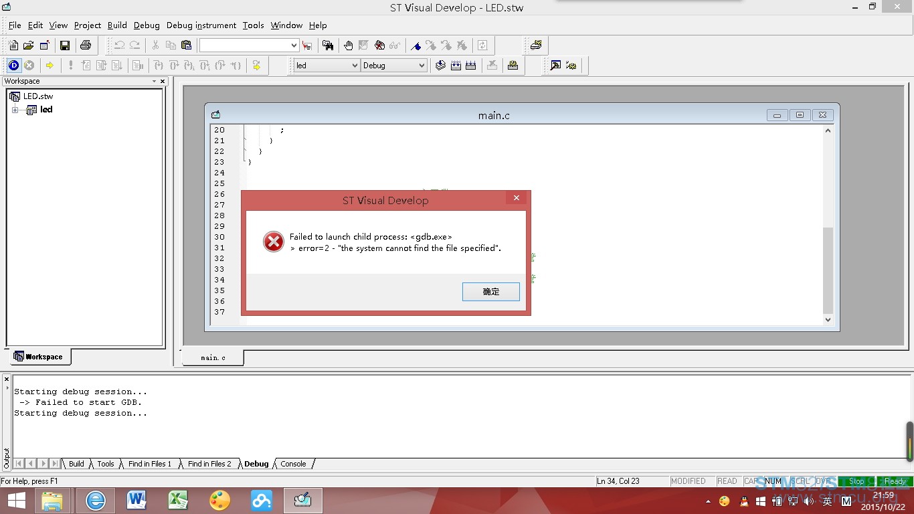Click the New file toolbar icon
This screenshot has height=514, width=914.
13,46
